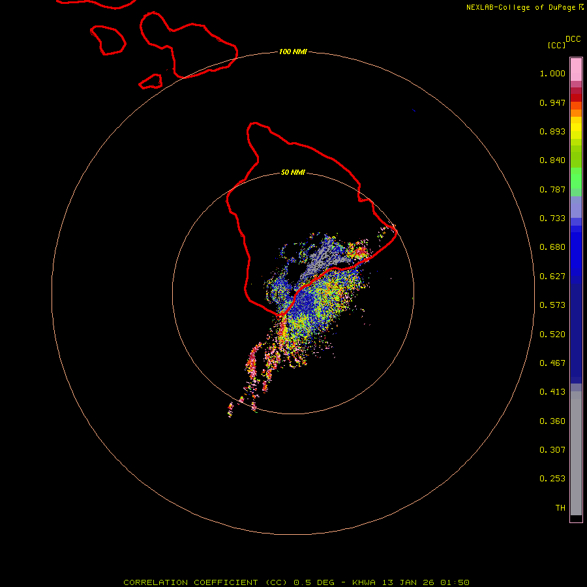Click the TH threshold label
This screenshot has width=587, height=587.
click(560, 508)
